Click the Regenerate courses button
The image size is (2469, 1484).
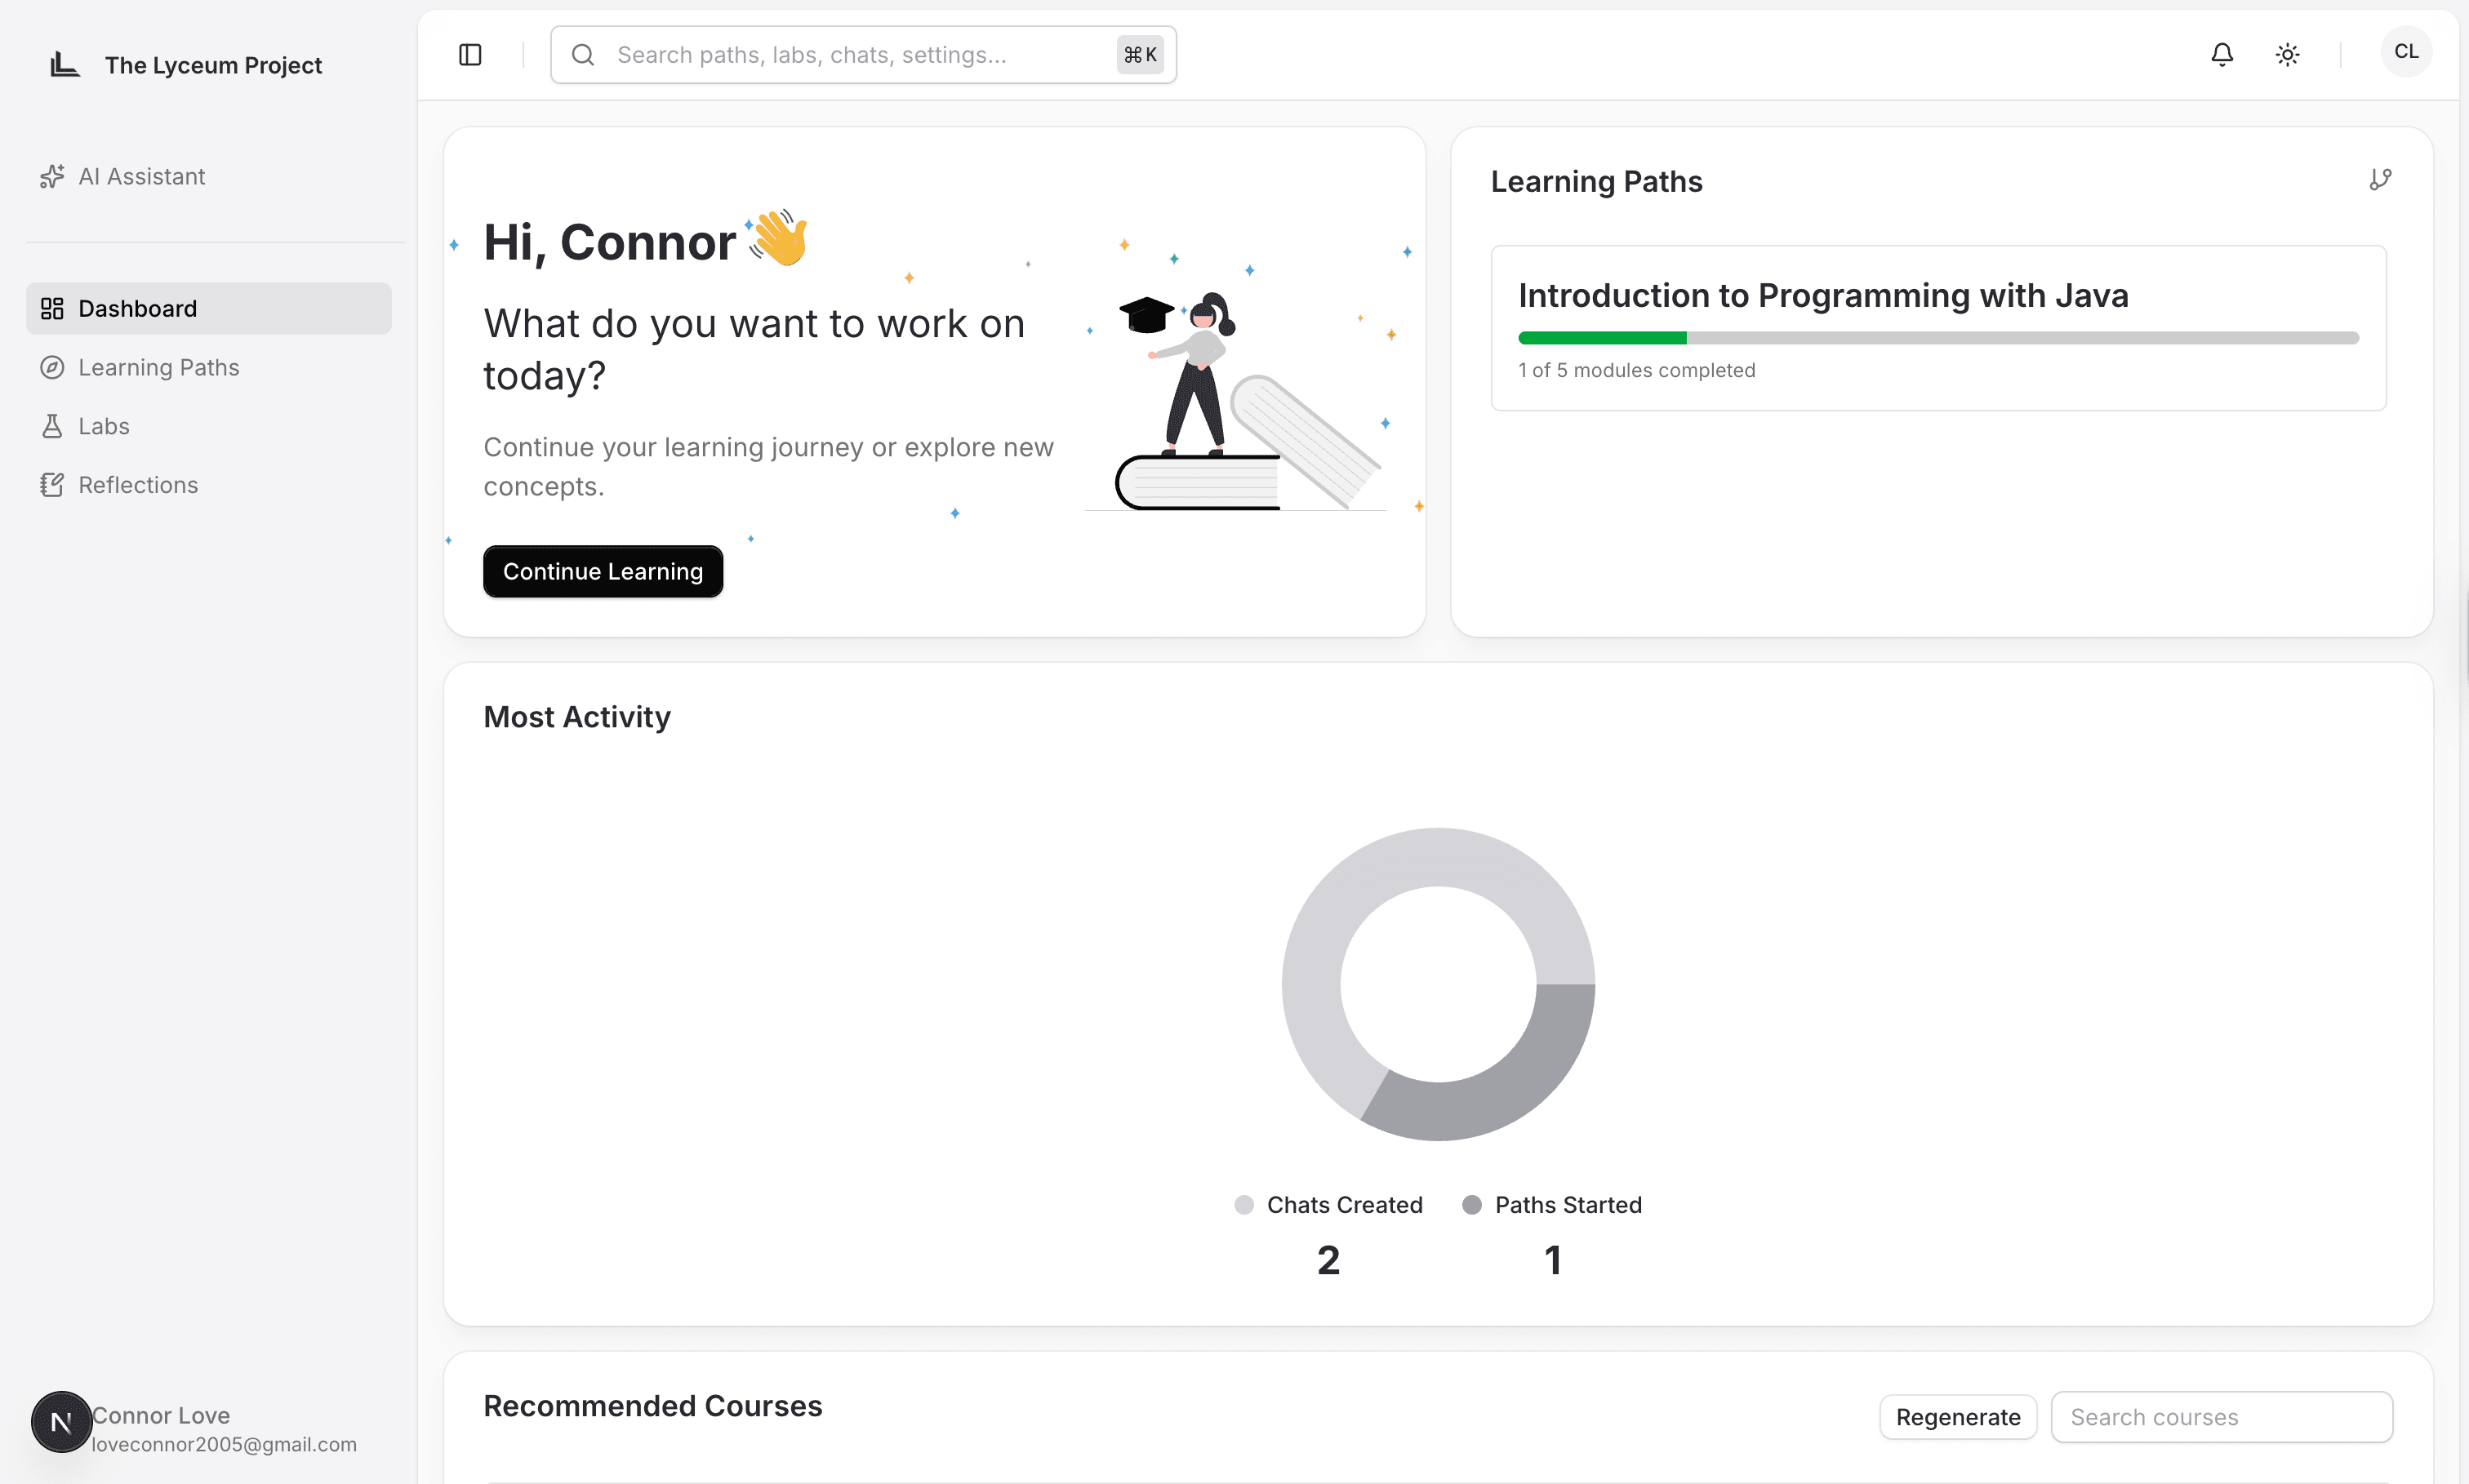(x=1957, y=1417)
